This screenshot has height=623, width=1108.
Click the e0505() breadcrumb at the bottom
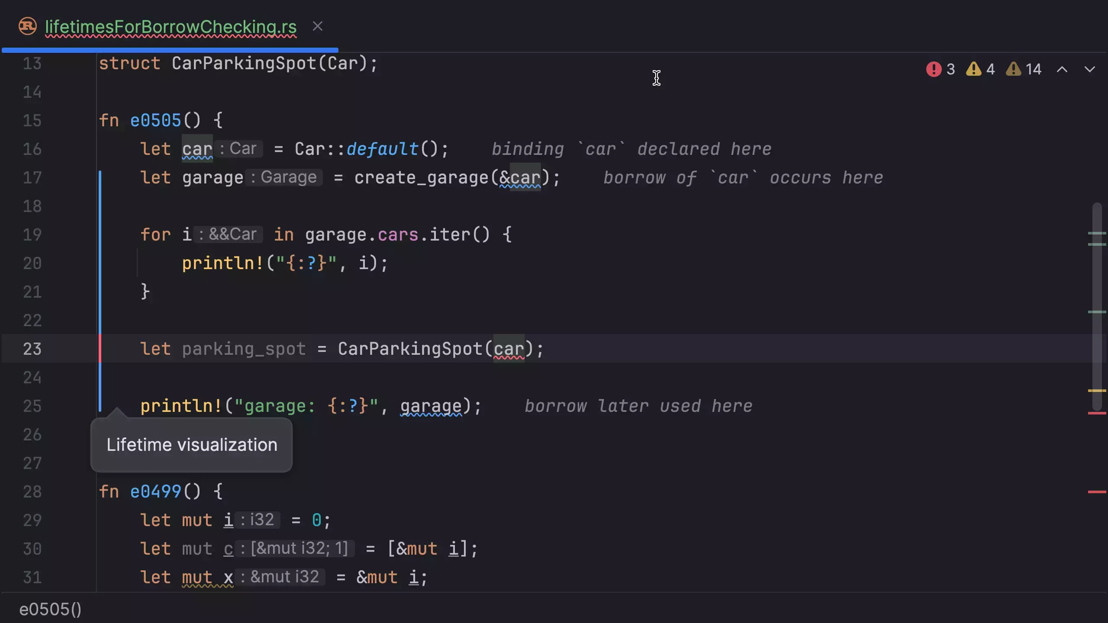(x=51, y=609)
